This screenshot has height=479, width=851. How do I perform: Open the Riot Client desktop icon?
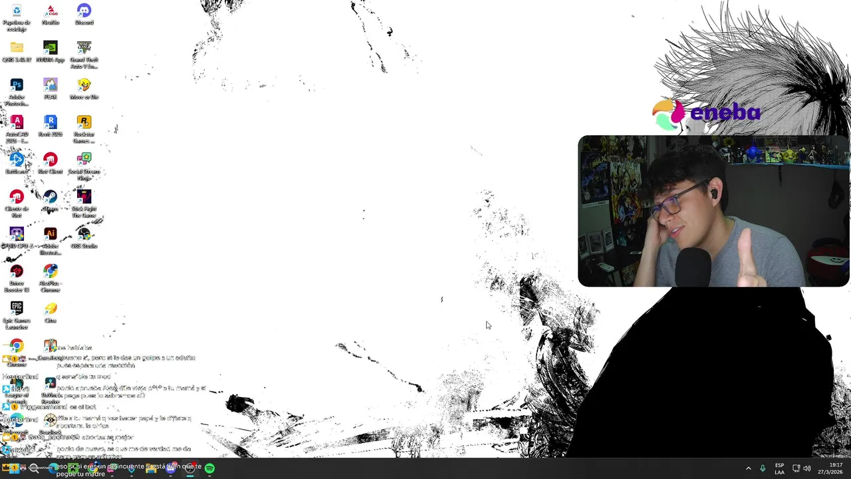pos(51,164)
